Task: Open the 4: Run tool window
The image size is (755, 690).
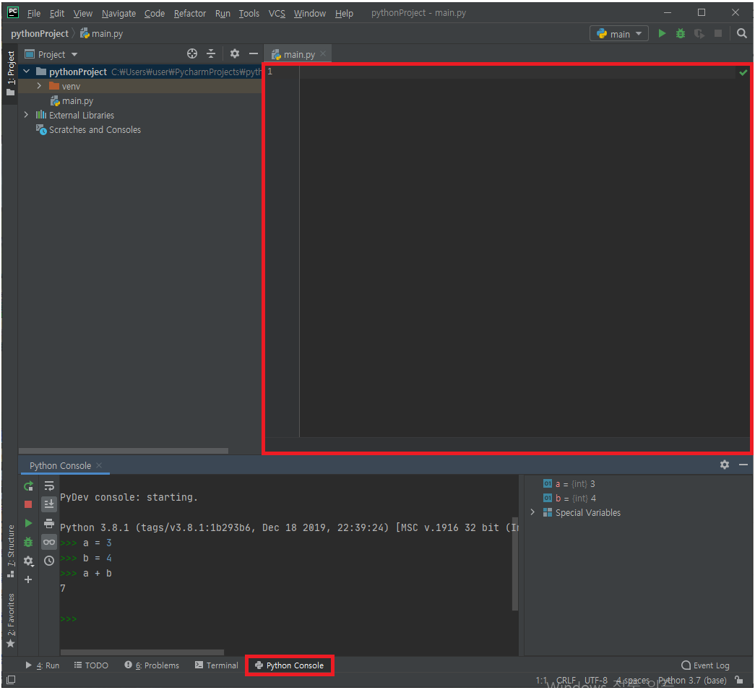Action: pos(43,665)
